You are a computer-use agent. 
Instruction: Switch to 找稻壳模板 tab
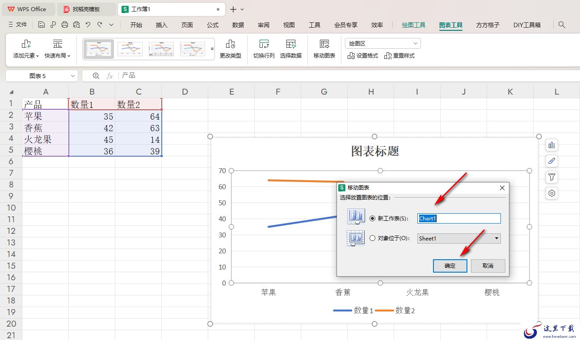86,9
